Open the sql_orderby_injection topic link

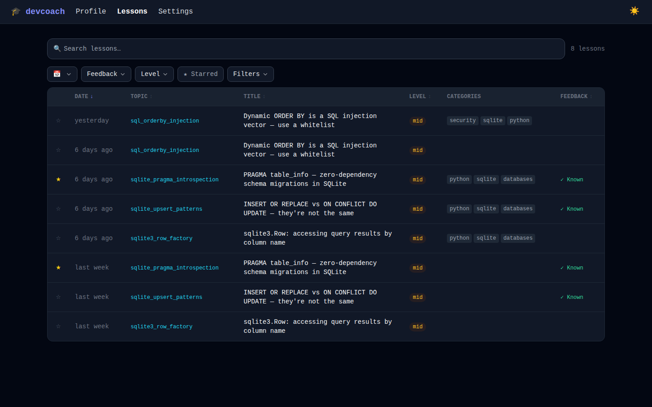click(164, 120)
